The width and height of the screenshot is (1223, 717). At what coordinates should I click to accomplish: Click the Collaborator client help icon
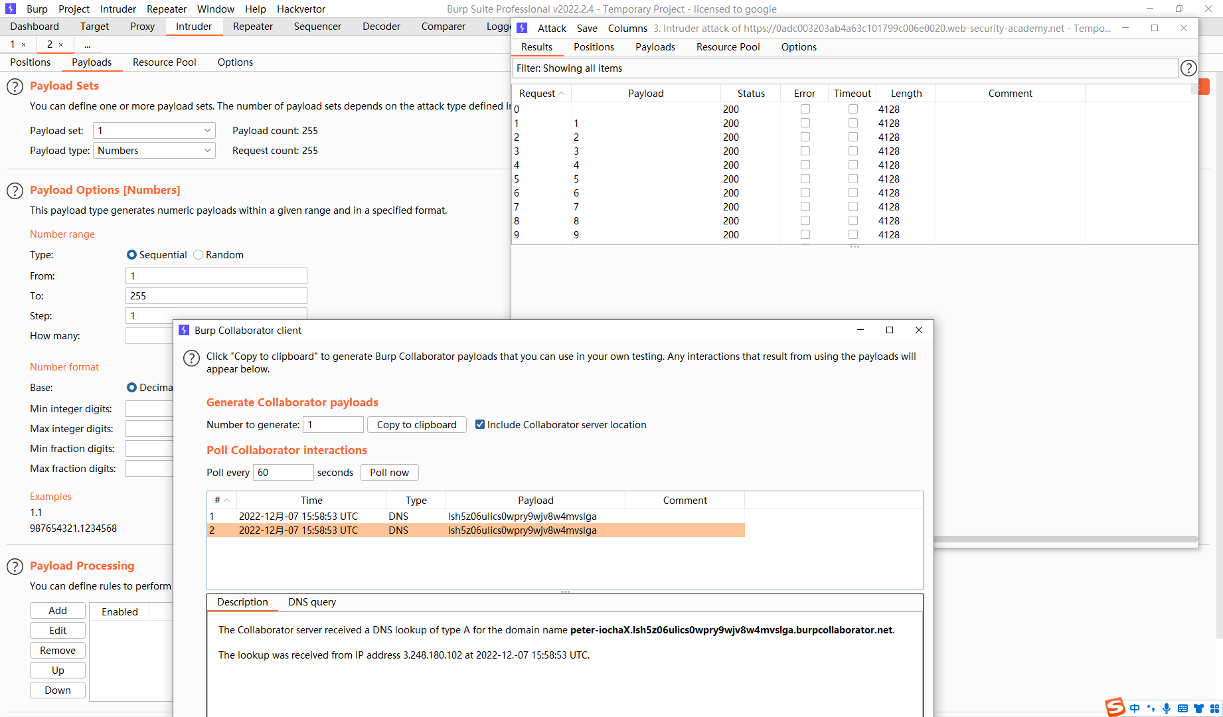tap(191, 358)
